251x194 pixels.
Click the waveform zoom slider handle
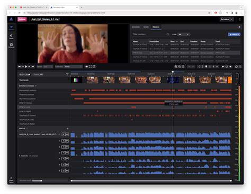pos(41,181)
